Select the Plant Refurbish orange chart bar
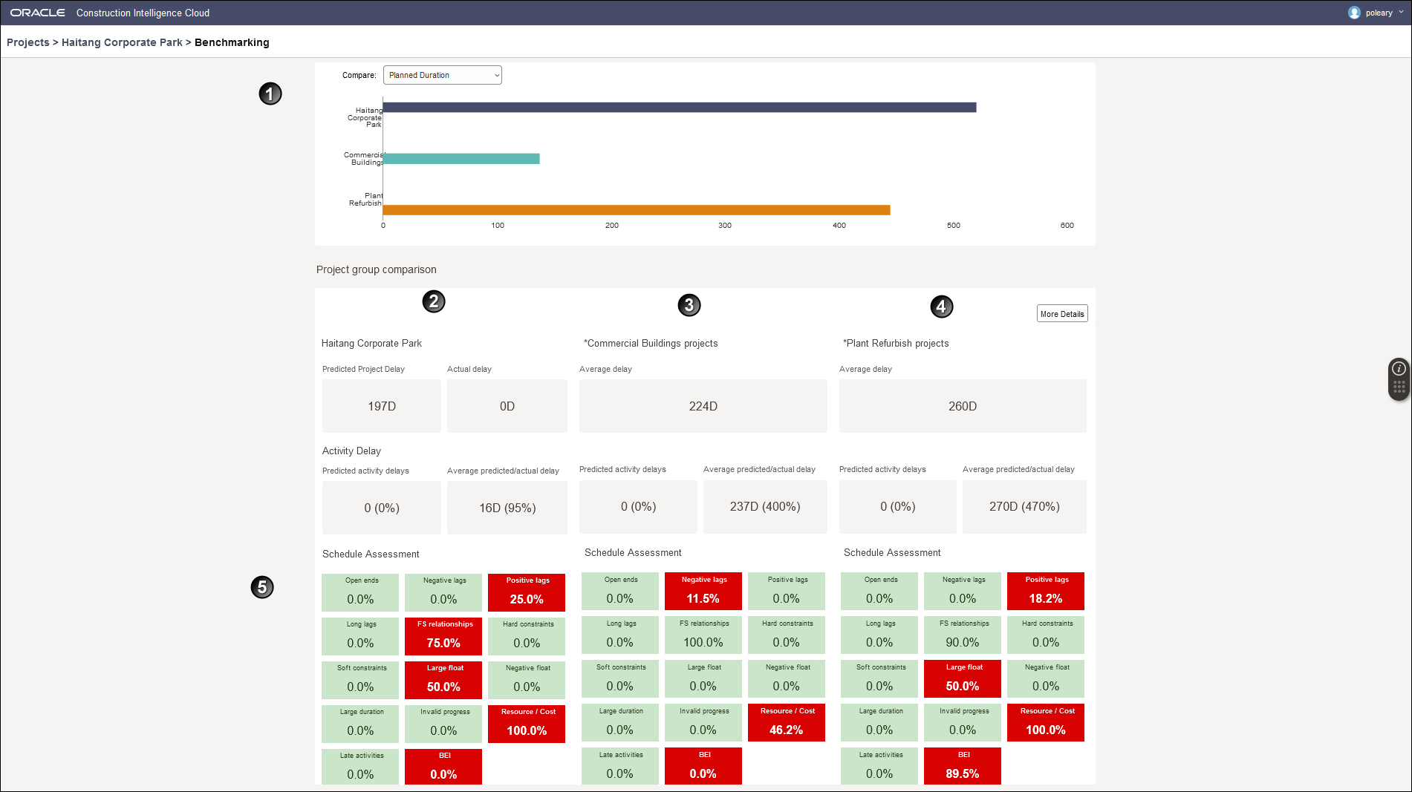Viewport: 1412px width, 792px height. pyautogui.click(x=637, y=210)
